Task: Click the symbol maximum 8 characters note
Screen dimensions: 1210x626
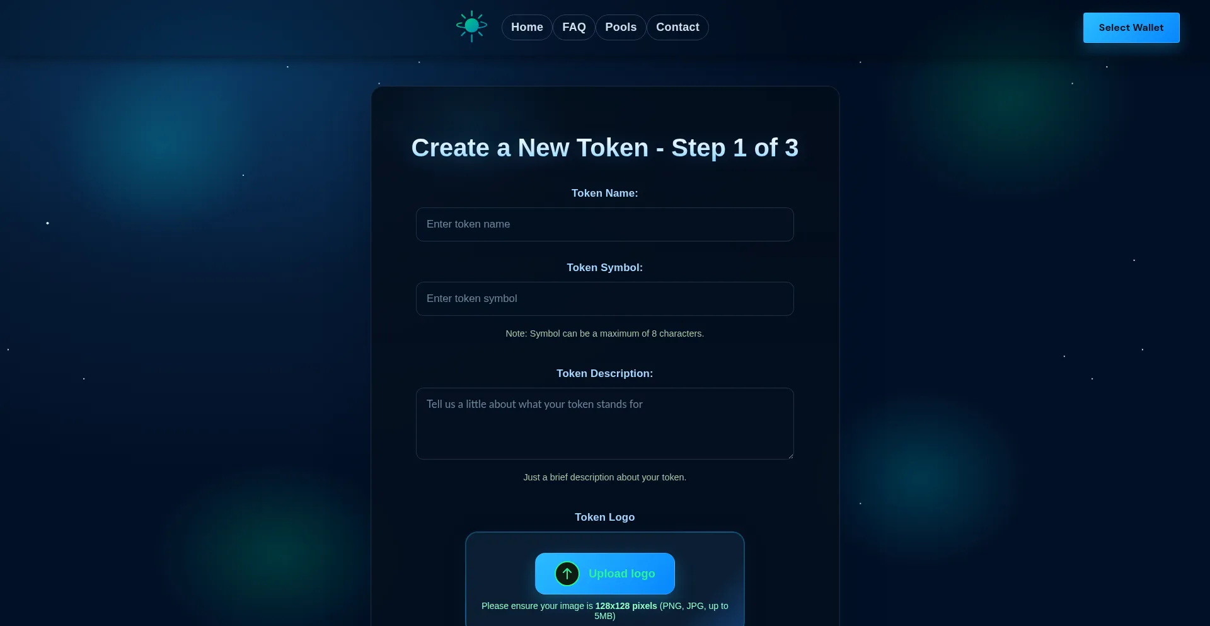Action: [x=605, y=333]
